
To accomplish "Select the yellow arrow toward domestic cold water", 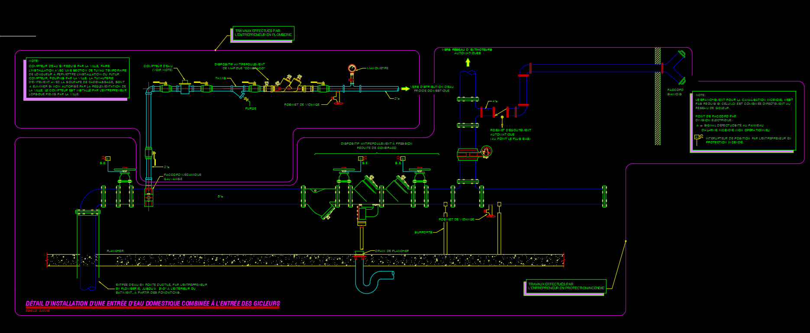I will [x=405, y=89].
